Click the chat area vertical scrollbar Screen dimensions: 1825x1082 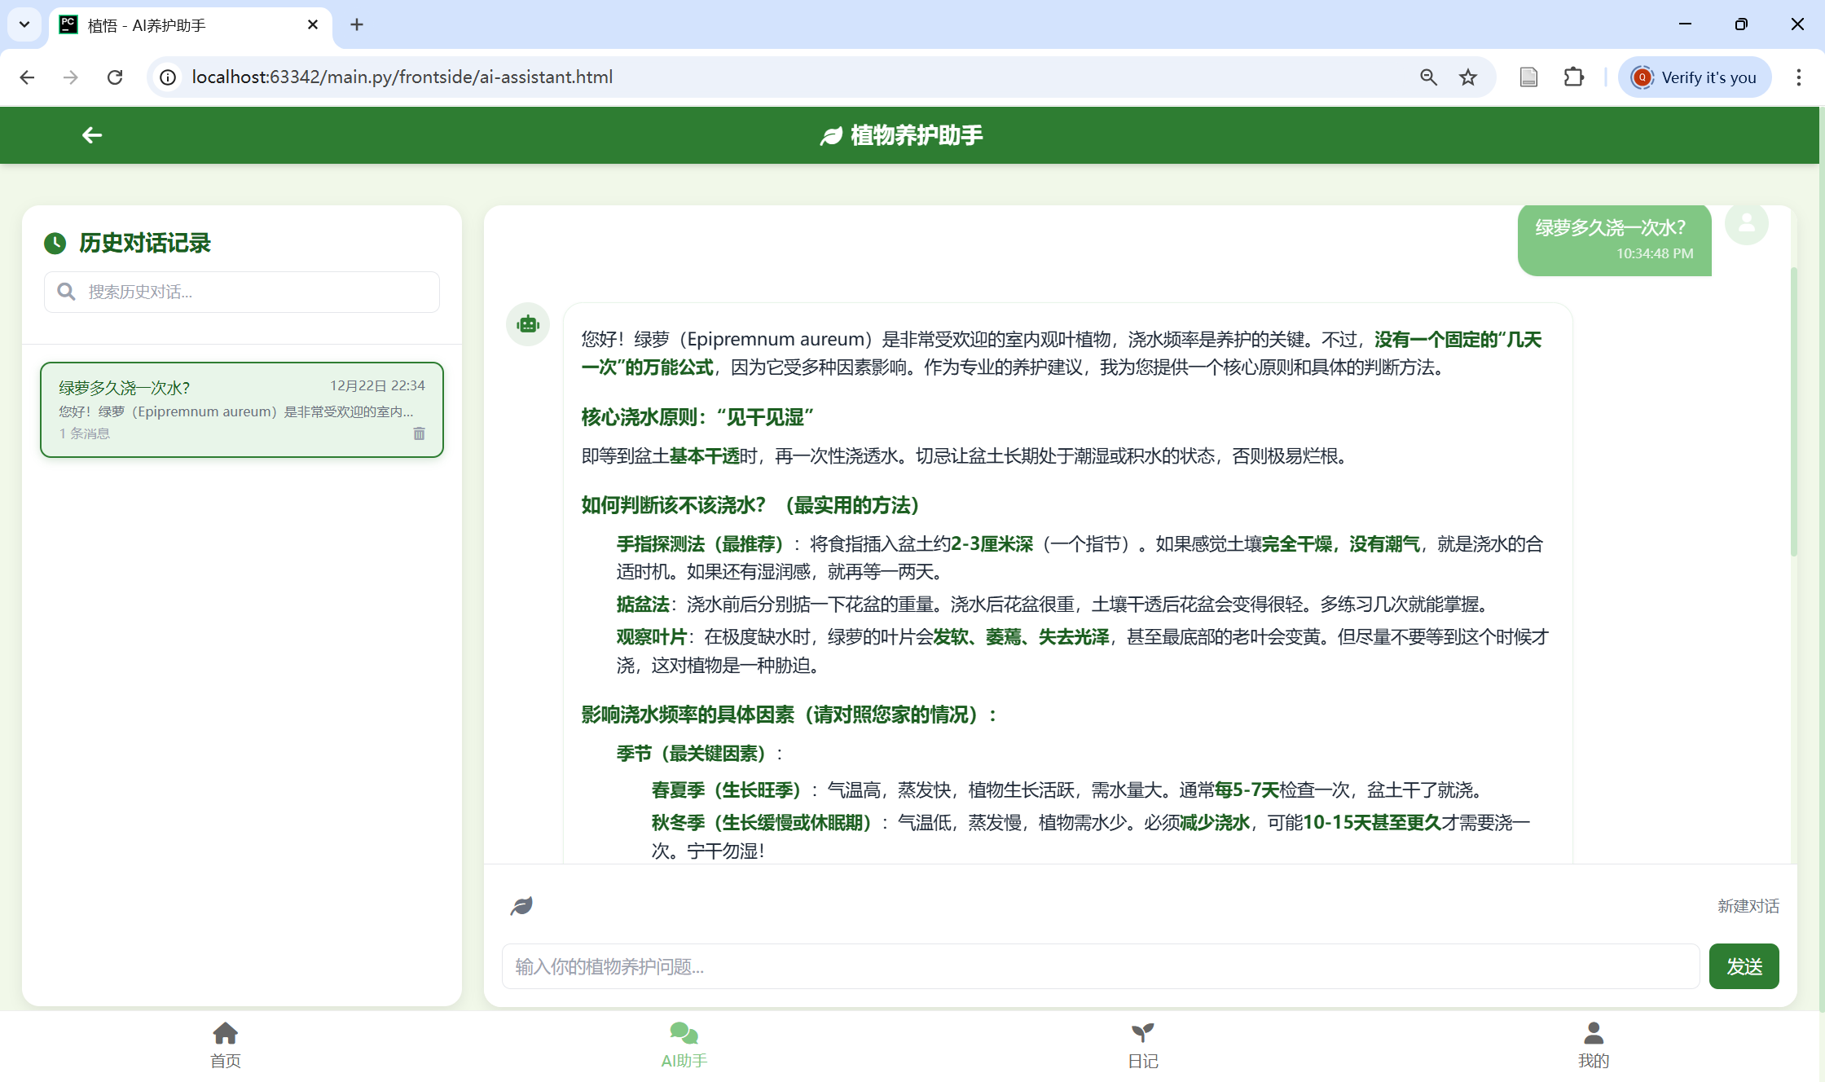(1793, 411)
